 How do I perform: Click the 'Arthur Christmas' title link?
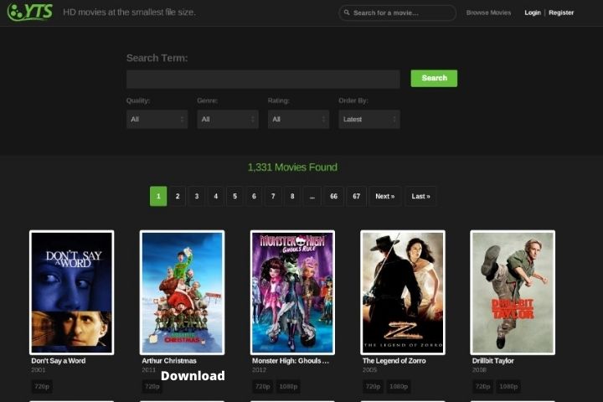pyautogui.click(x=169, y=361)
